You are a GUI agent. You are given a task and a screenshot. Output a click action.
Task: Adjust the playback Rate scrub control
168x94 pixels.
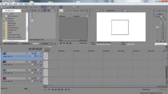[26, 89]
